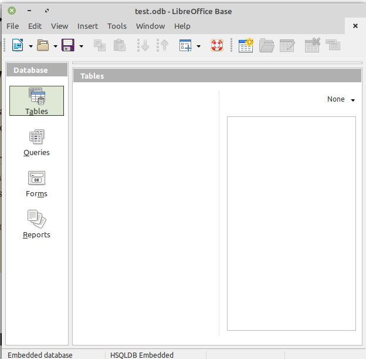The height and width of the screenshot is (359, 366).
Task: Open Help via the lifebuoy icon
Action: (217, 45)
